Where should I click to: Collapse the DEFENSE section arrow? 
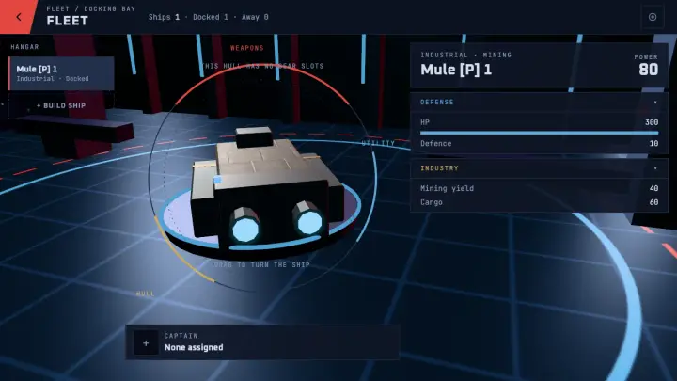coord(655,103)
